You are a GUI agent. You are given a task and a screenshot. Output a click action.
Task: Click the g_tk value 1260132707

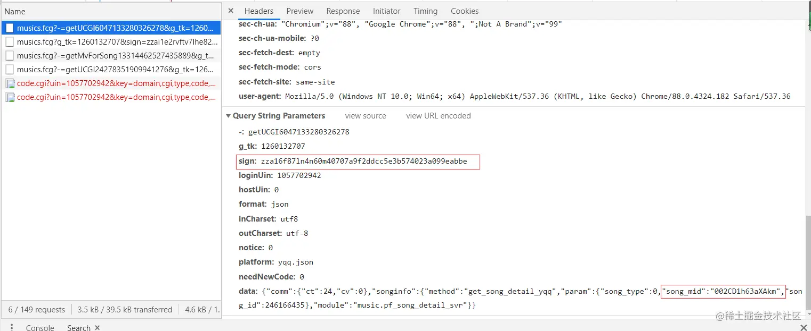click(283, 146)
